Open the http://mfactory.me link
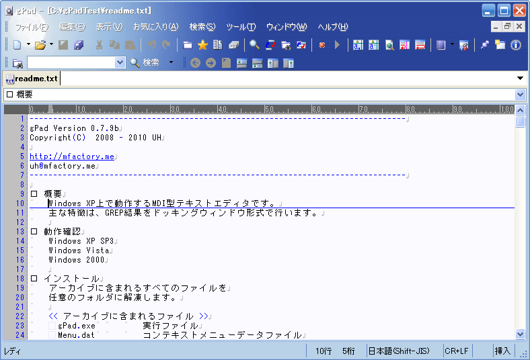The width and height of the screenshot is (530, 360). 72,156
